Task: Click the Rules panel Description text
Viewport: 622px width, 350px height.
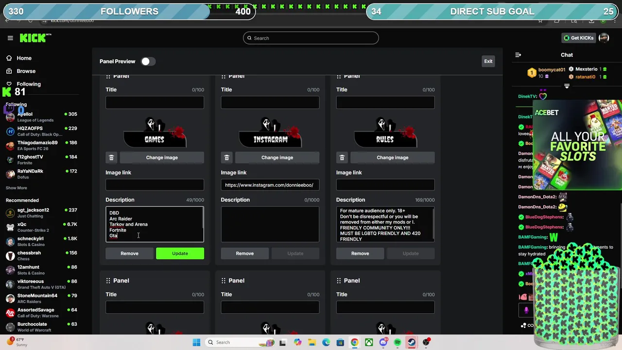Action: coord(385,224)
